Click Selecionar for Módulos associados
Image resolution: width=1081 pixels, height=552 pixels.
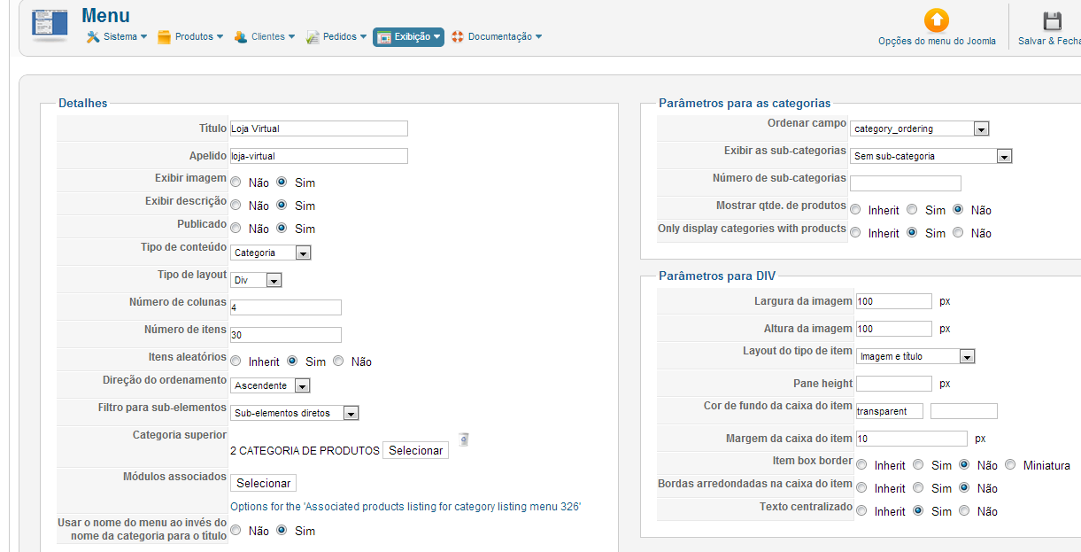coord(264,483)
